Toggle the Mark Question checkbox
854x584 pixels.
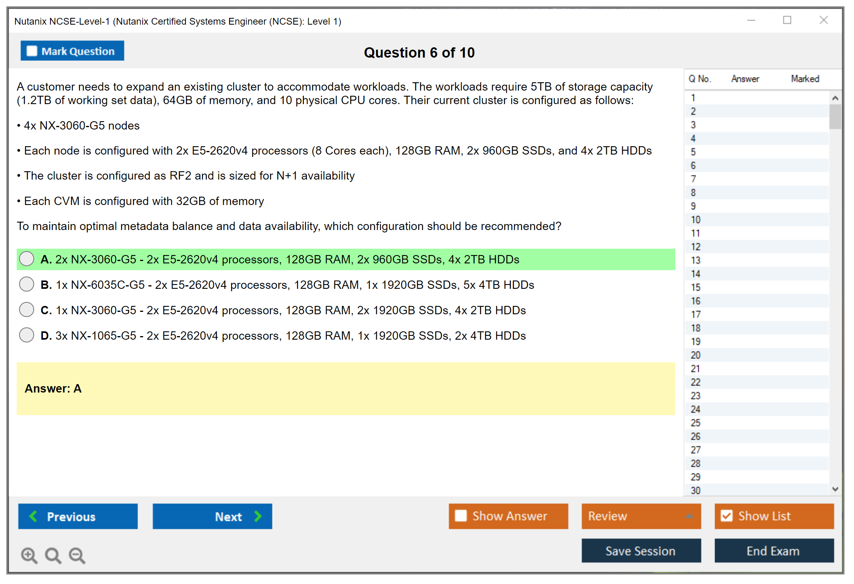point(32,51)
